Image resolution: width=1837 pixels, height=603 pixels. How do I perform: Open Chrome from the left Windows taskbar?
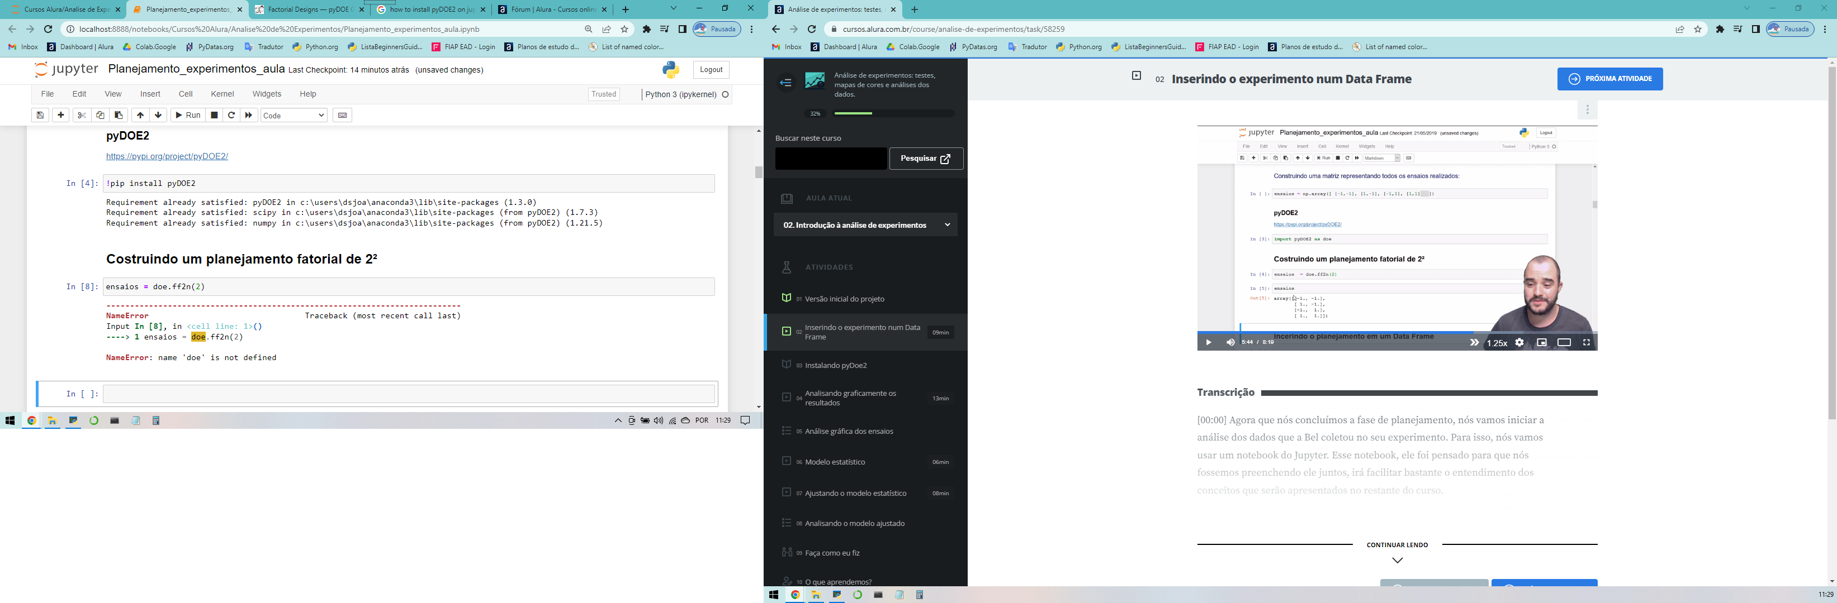(x=31, y=421)
